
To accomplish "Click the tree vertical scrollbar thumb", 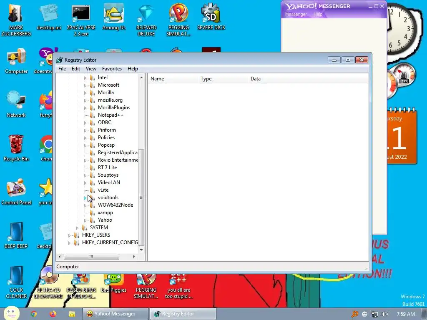I will pos(141,197).
